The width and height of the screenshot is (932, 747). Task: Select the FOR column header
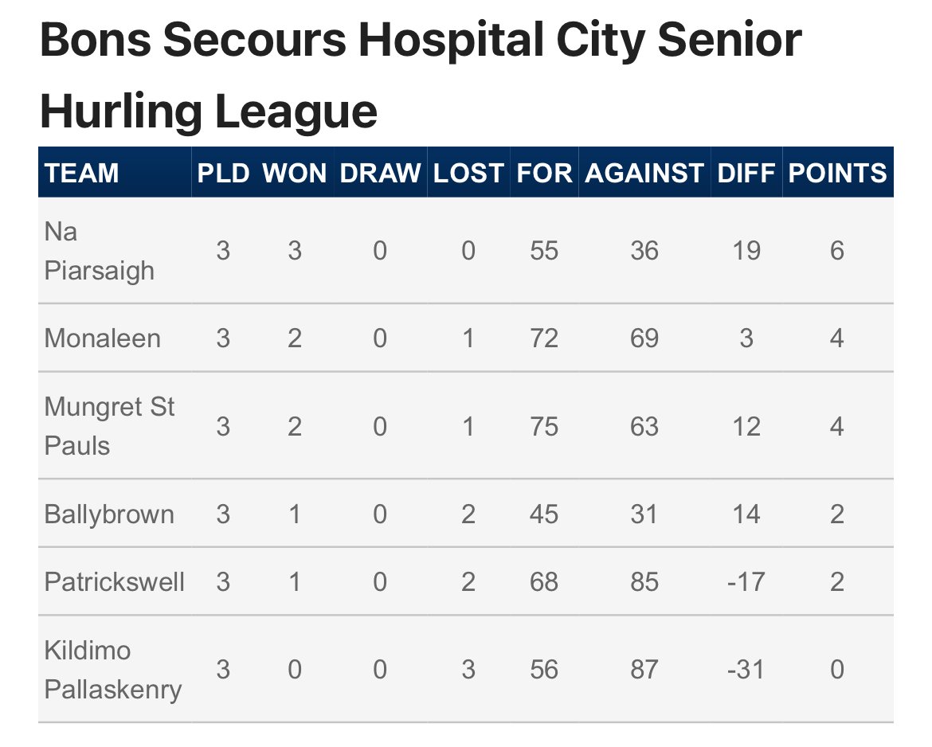[544, 173]
